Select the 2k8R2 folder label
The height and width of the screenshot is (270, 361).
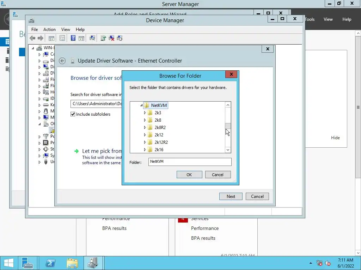coord(160,128)
